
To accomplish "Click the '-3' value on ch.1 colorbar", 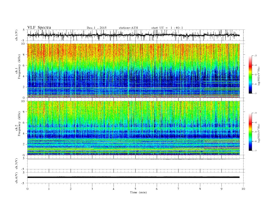I will 255,56.
